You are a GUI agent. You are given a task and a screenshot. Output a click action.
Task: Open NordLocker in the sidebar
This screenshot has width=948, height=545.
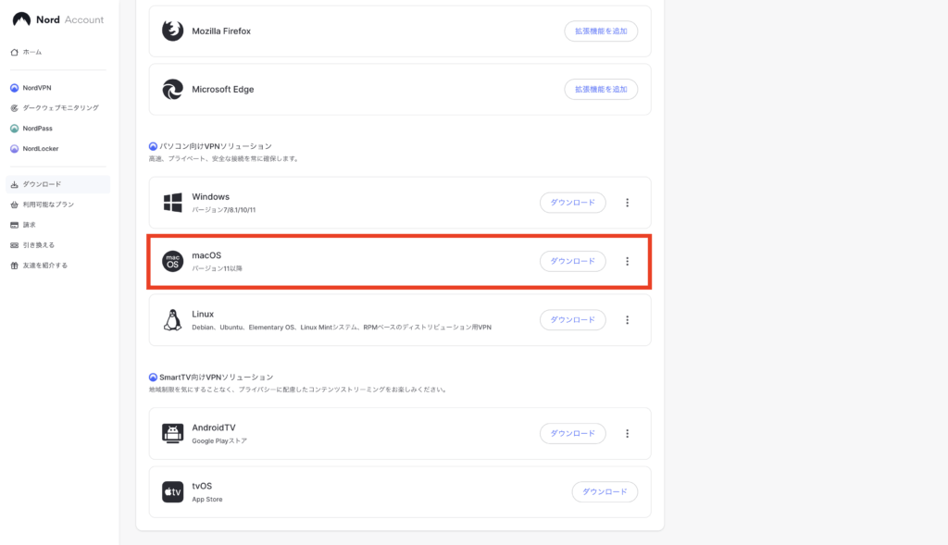click(41, 149)
